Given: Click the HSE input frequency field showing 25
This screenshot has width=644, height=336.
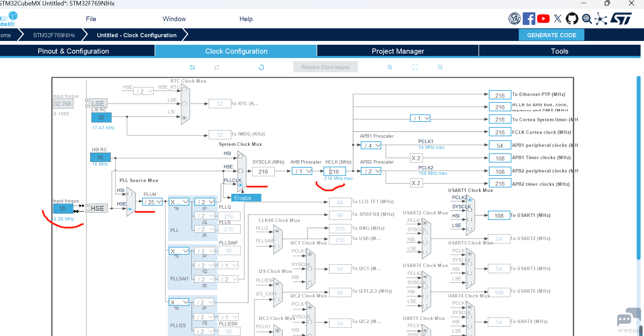Looking at the screenshot, I should tap(63, 209).
